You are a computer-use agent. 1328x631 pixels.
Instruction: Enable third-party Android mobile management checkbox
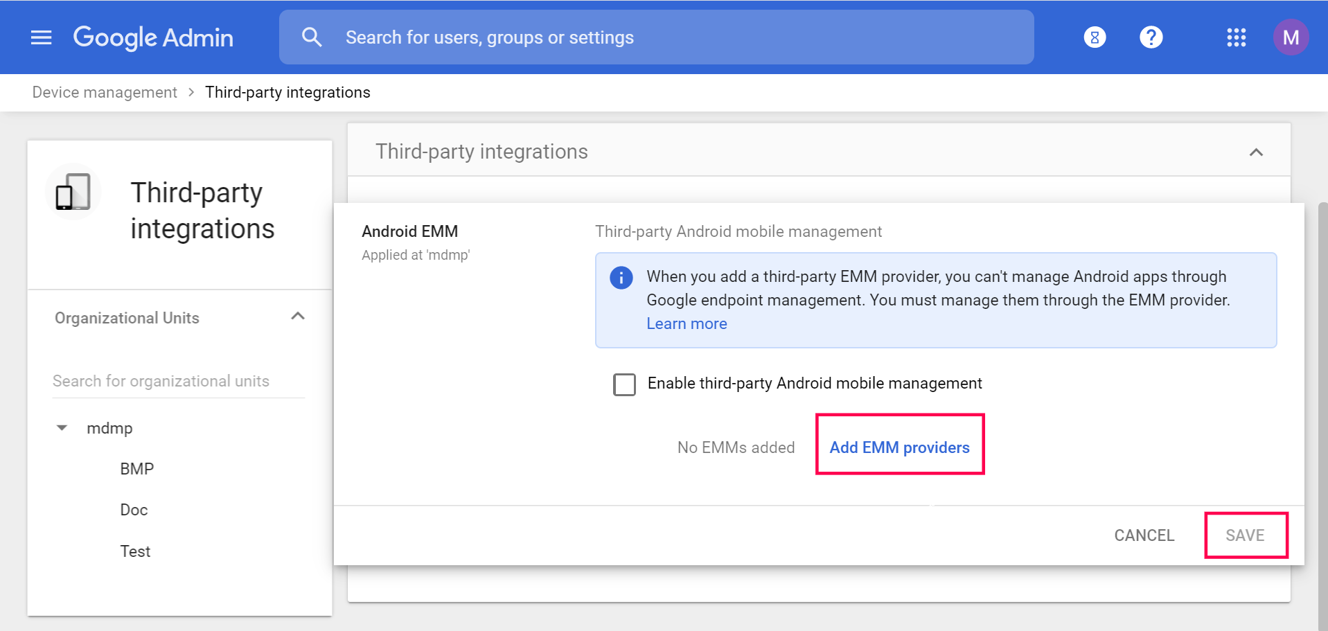[x=624, y=384]
